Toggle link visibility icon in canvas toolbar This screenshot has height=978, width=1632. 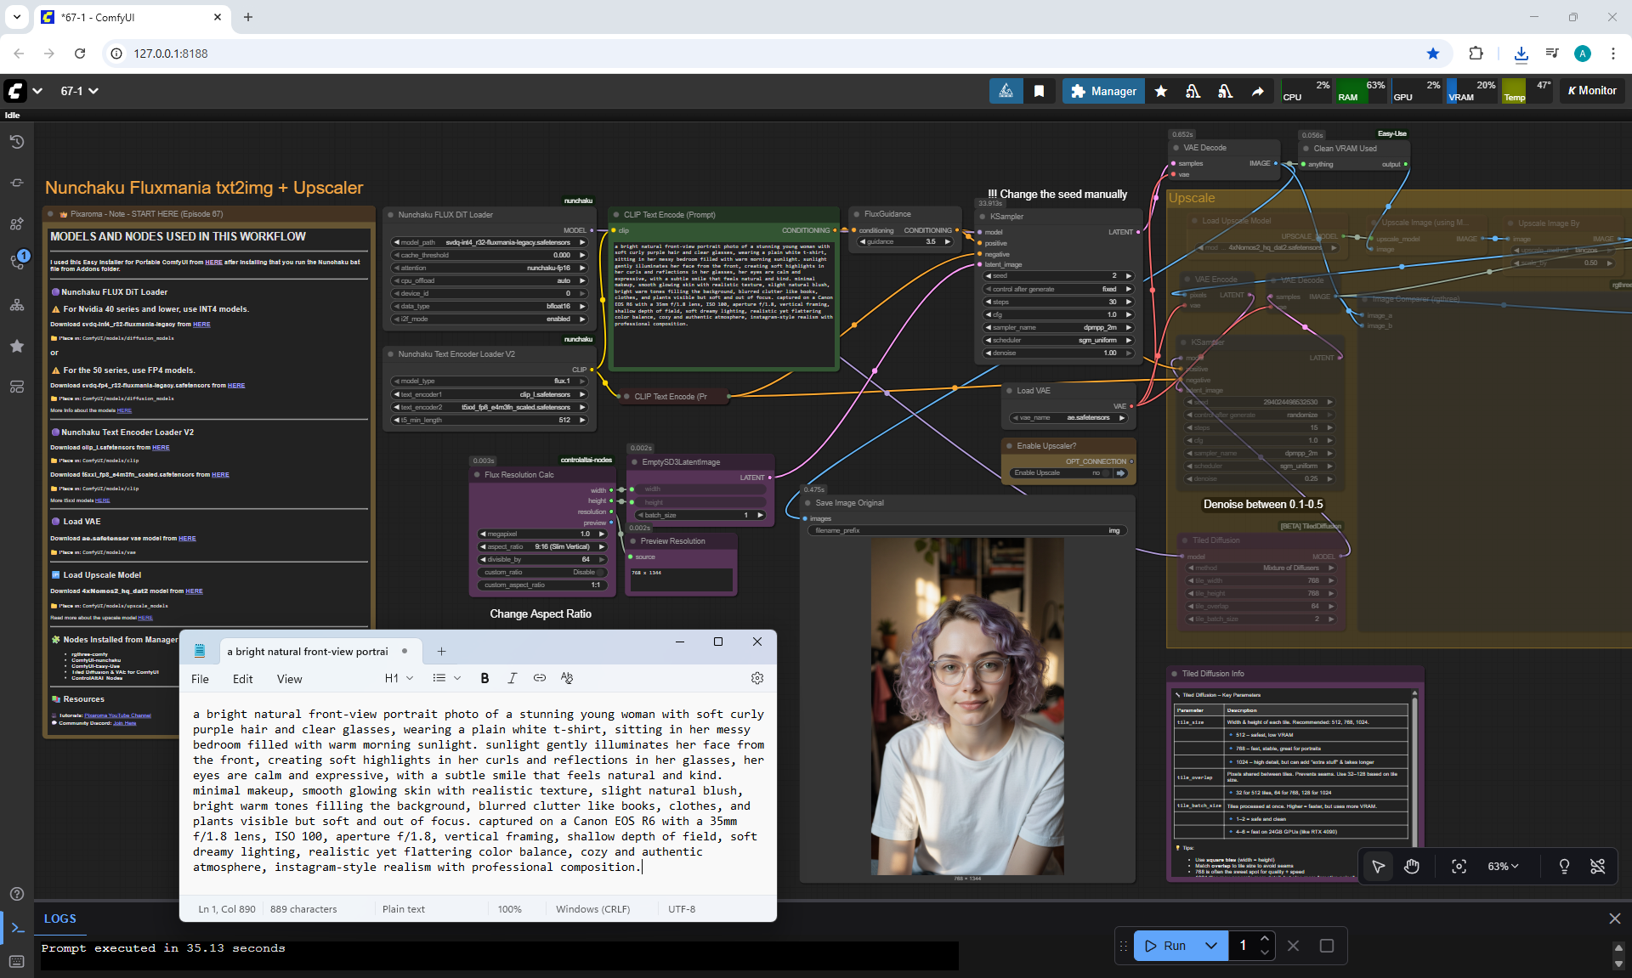[1597, 867]
